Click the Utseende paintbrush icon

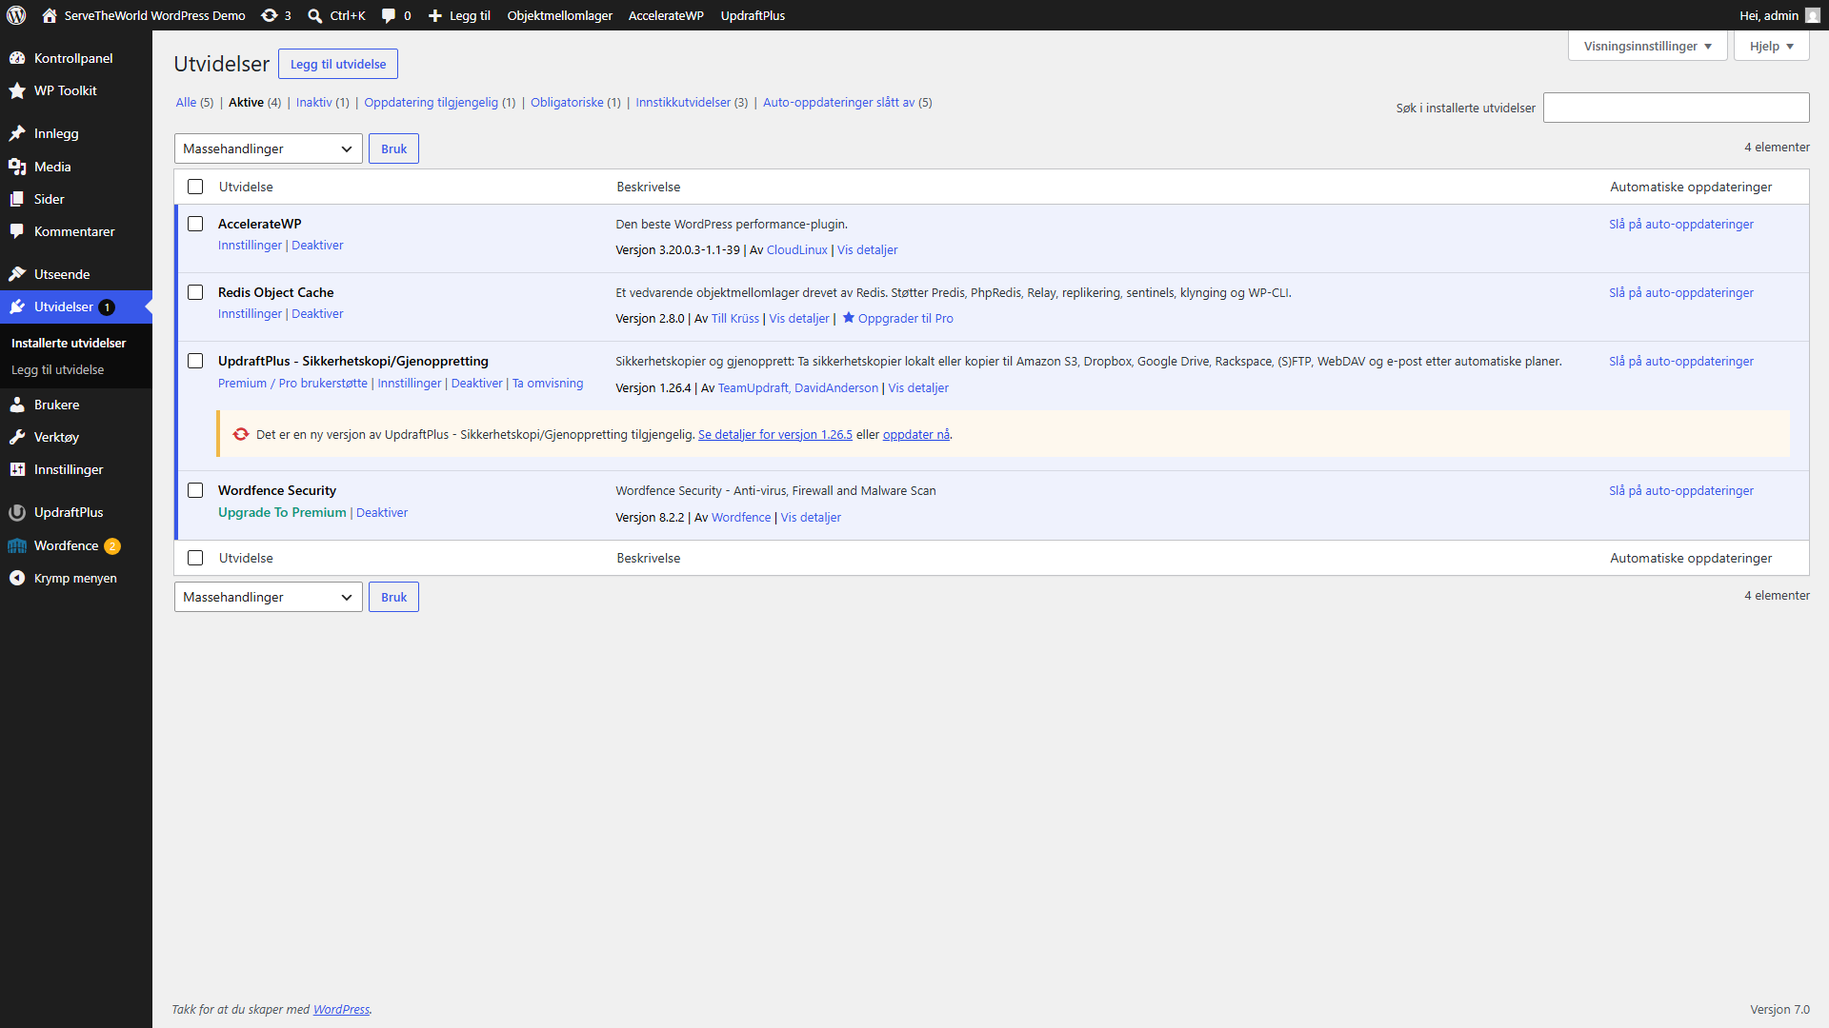(17, 274)
